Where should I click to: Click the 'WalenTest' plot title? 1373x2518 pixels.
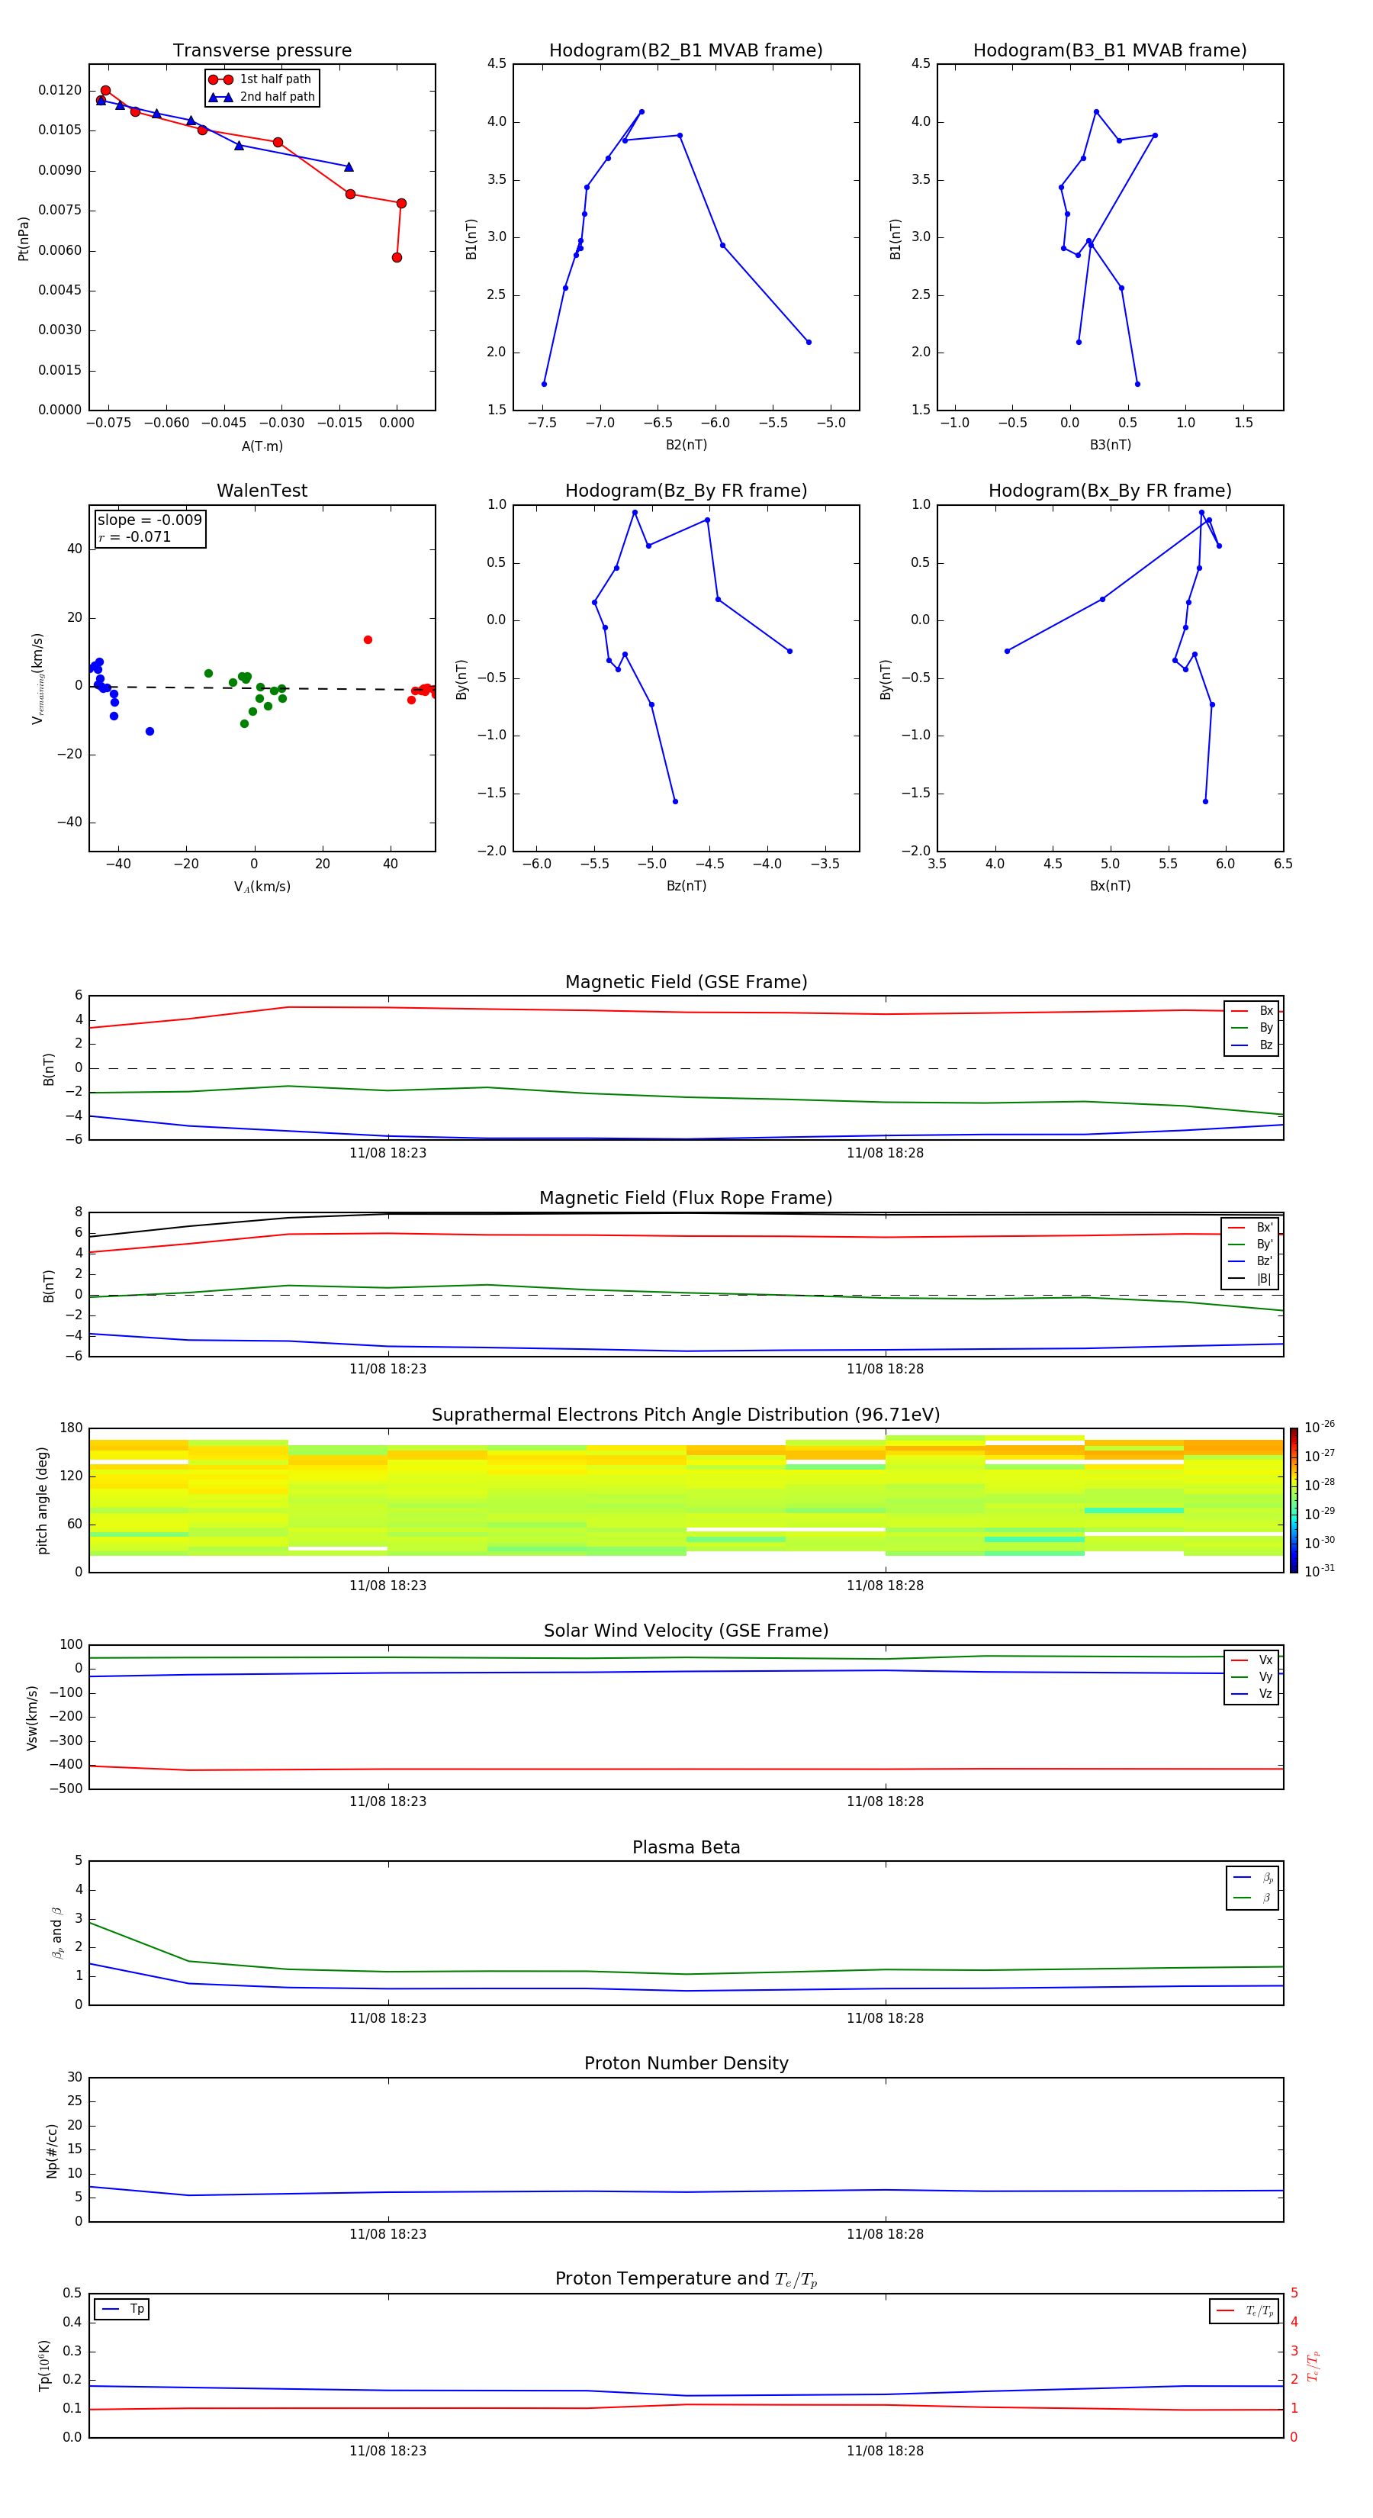(x=262, y=491)
